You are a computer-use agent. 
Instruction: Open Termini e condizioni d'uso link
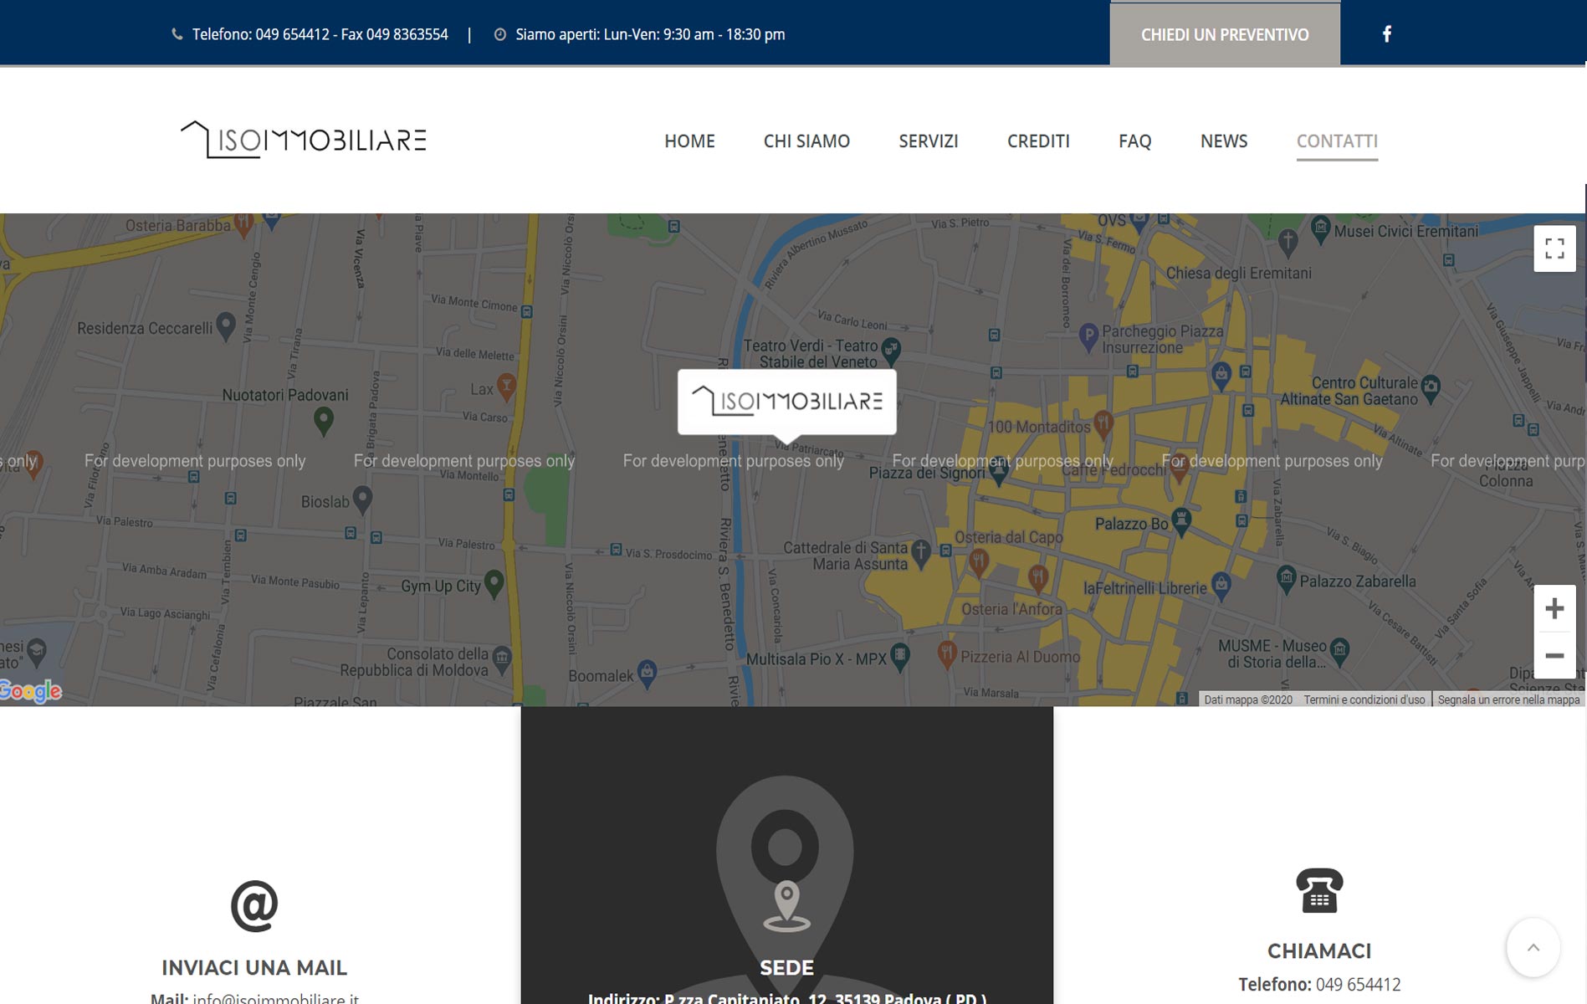tap(1364, 699)
